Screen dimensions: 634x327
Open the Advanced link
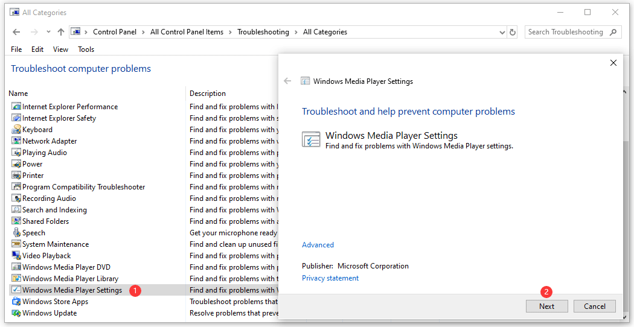318,244
